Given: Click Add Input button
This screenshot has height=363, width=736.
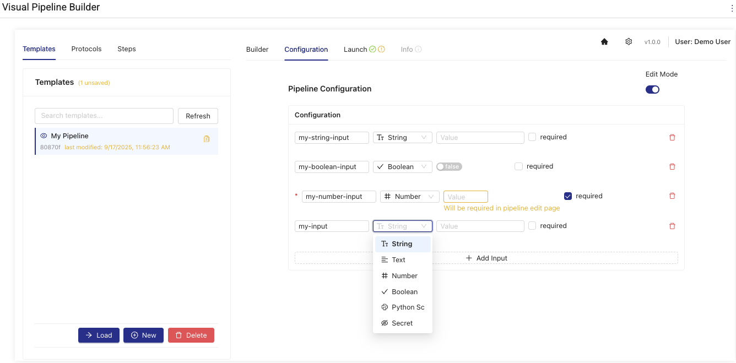Looking at the screenshot, I should (486, 258).
